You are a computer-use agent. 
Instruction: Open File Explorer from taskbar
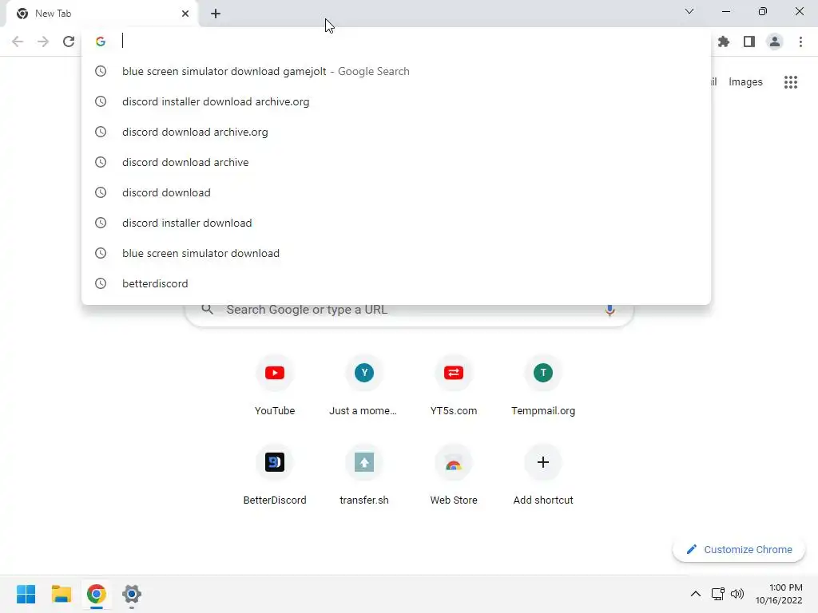coord(61,594)
